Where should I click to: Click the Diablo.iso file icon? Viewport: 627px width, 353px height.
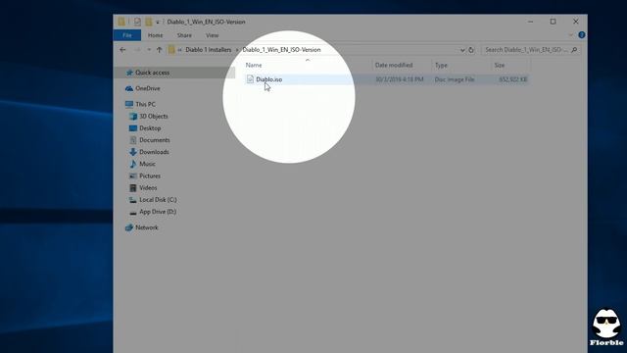pyautogui.click(x=250, y=79)
